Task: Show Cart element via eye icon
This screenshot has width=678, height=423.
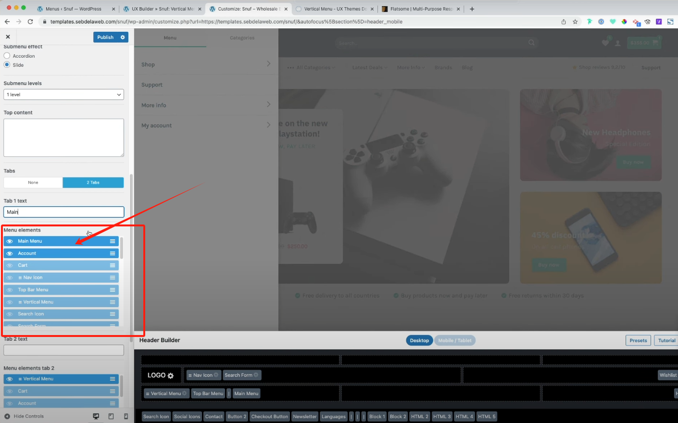Action: point(10,265)
